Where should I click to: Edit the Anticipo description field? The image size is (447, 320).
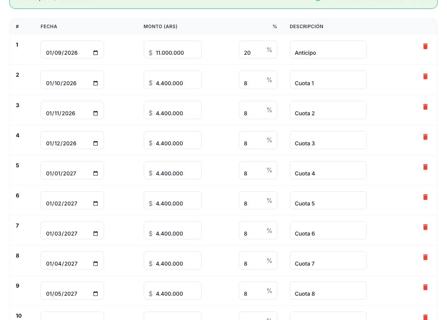click(x=328, y=50)
